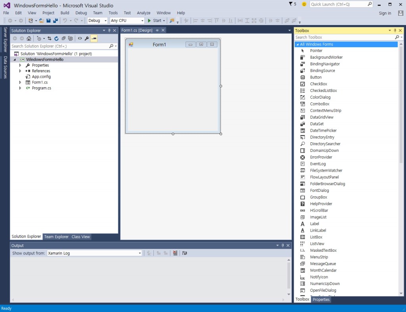Image resolution: width=406 pixels, height=312 pixels.
Task: Collapse the All Windows Forms toolbox group
Action: click(297, 44)
